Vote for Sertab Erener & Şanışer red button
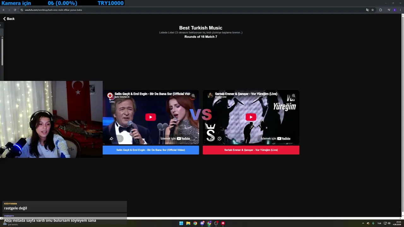This screenshot has height=227, width=404. tap(251, 150)
